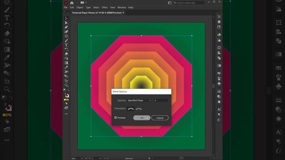Open the Color panel icon
This screenshot has height=160, width=285.
219,35
